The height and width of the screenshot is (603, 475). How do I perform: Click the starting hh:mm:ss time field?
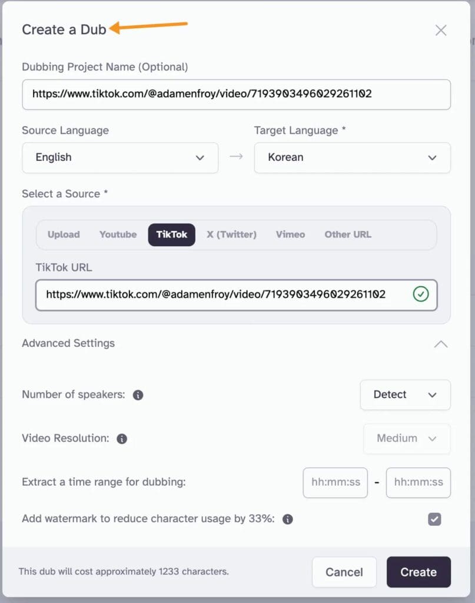pos(335,483)
